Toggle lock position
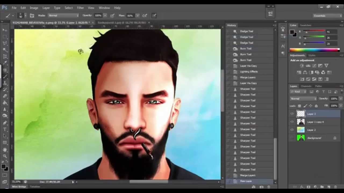Viewport: 344px width, 193px height. 310,106
